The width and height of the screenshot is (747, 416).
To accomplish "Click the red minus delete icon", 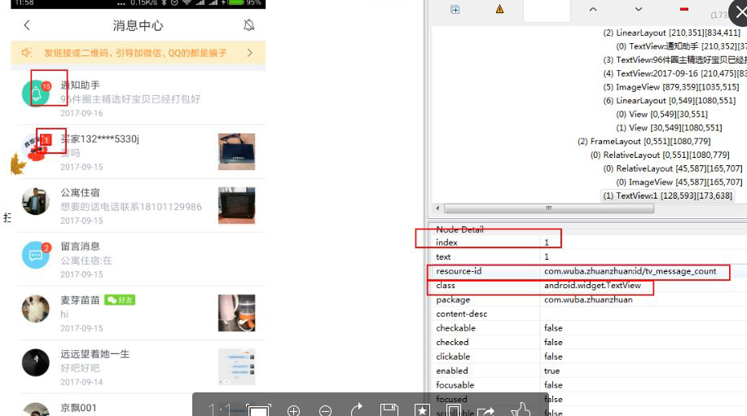I will (x=684, y=9).
